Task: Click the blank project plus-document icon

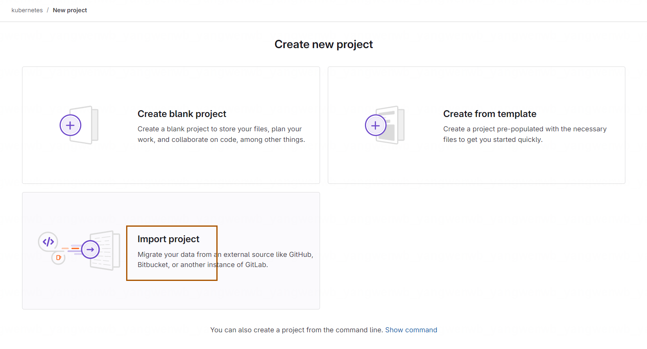Action: (x=79, y=125)
